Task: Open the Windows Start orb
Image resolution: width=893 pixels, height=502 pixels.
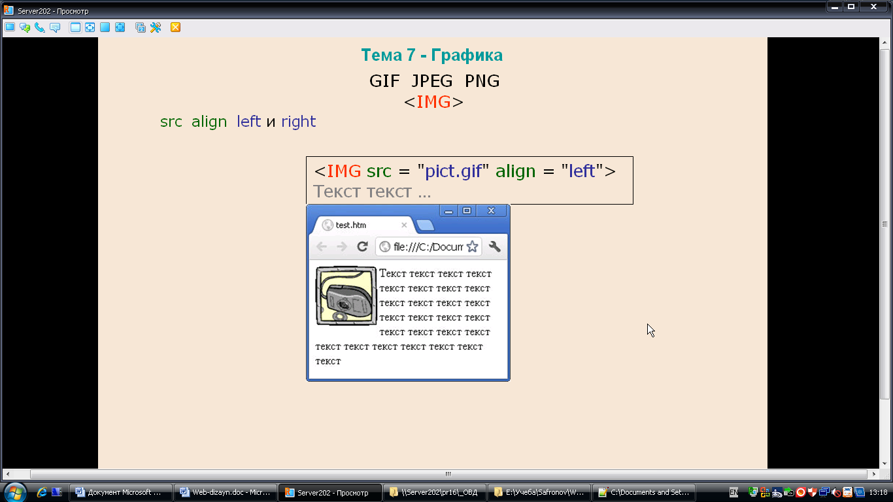Action: click(x=14, y=492)
